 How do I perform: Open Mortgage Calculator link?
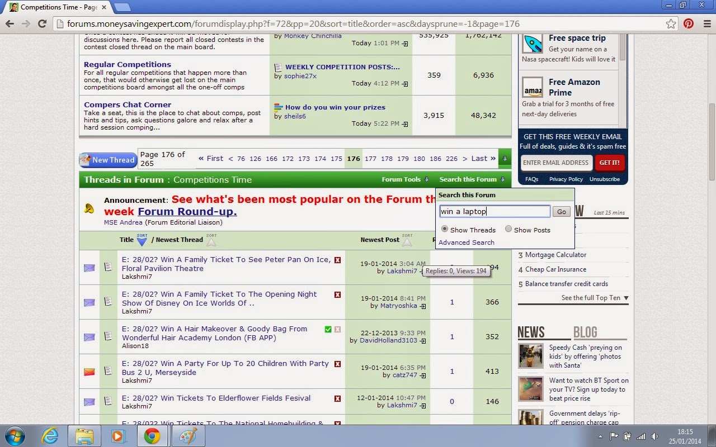click(555, 255)
